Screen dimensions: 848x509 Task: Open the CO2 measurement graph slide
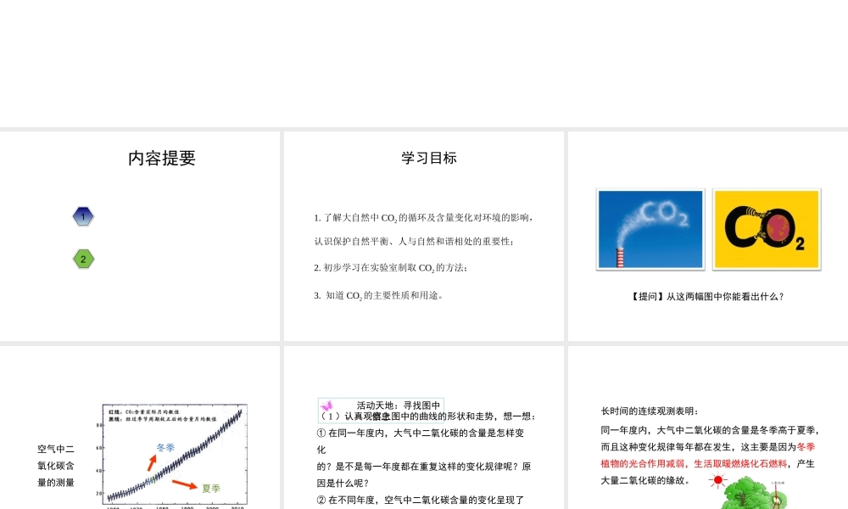point(140,428)
